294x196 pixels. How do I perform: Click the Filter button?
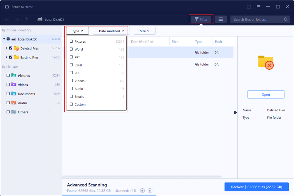pos(201,20)
